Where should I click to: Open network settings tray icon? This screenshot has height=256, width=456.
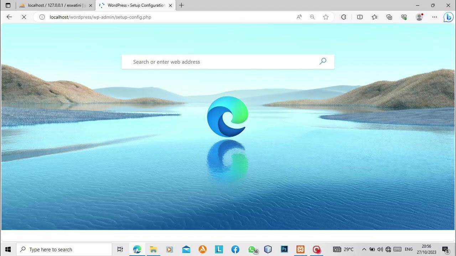[x=388, y=250]
